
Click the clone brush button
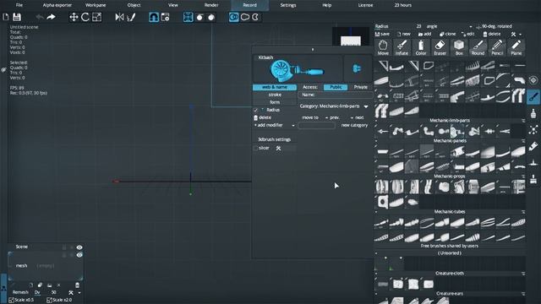point(447,34)
